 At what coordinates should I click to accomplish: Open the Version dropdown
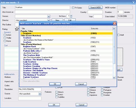click(49, 16)
